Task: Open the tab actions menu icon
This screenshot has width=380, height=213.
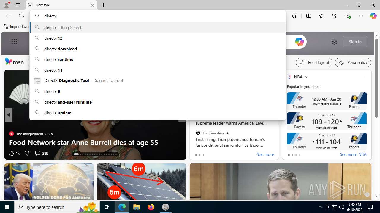Action: 18,5
